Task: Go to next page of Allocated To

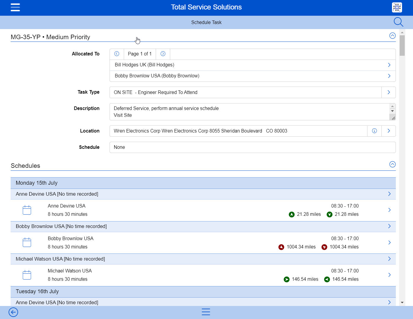Action: pyautogui.click(x=163, y=54)
